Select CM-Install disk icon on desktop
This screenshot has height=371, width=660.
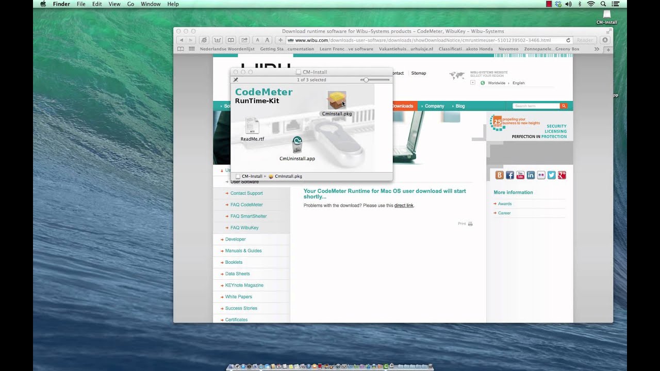point(607,14)
